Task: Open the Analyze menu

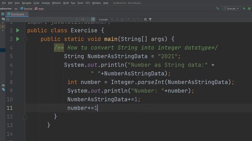Action: pos(46,3)
